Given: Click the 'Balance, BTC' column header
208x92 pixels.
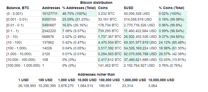Looking at the screenshot, I should click(18, 8).
